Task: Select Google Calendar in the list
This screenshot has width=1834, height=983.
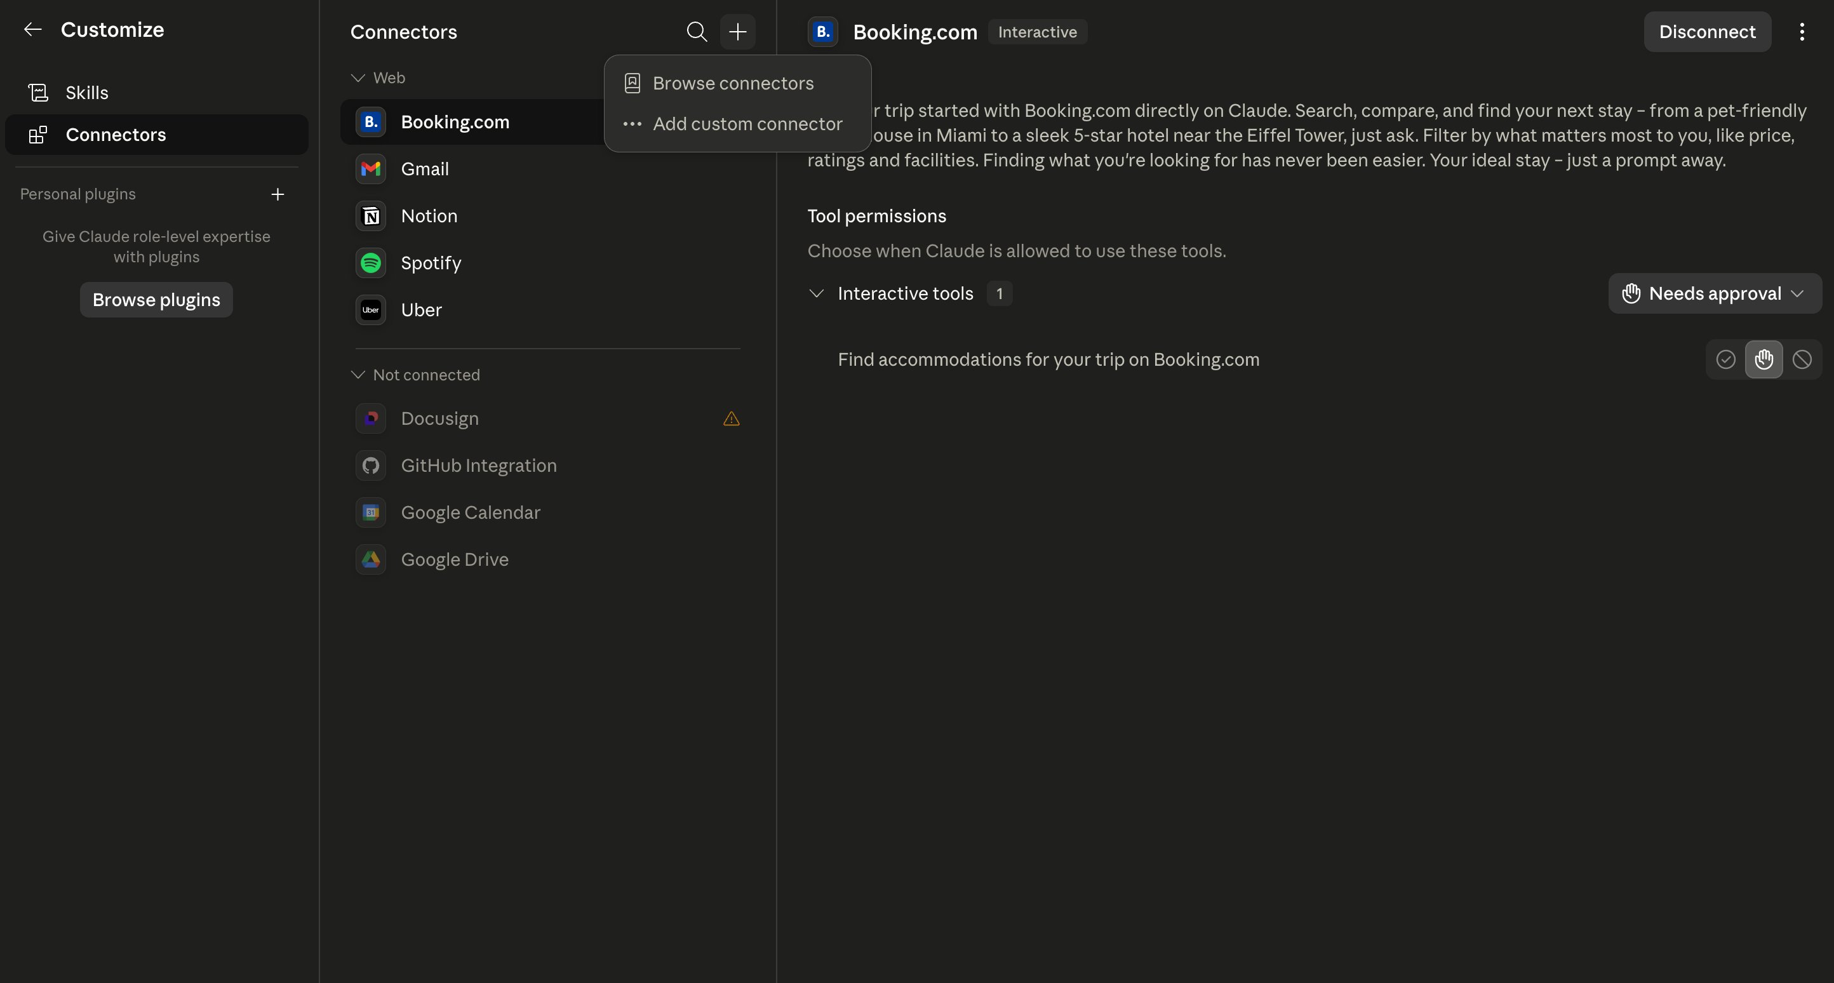Action: (548, 512)
